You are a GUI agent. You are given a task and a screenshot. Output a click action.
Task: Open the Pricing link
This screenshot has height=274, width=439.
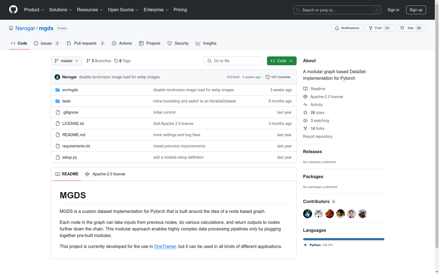180,10
